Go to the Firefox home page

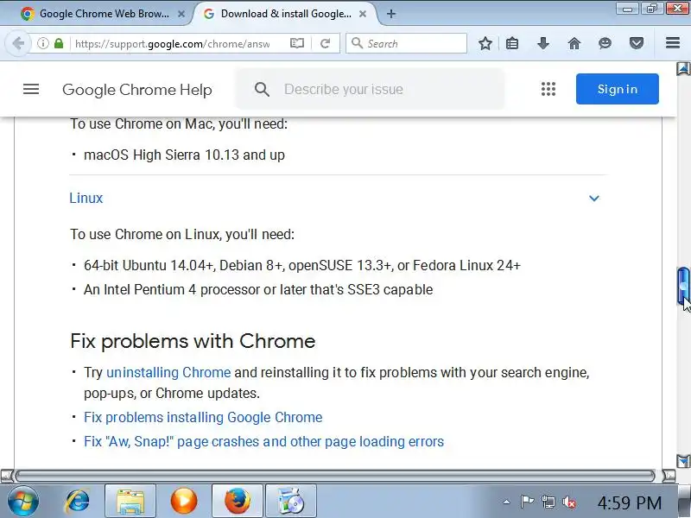574,43
